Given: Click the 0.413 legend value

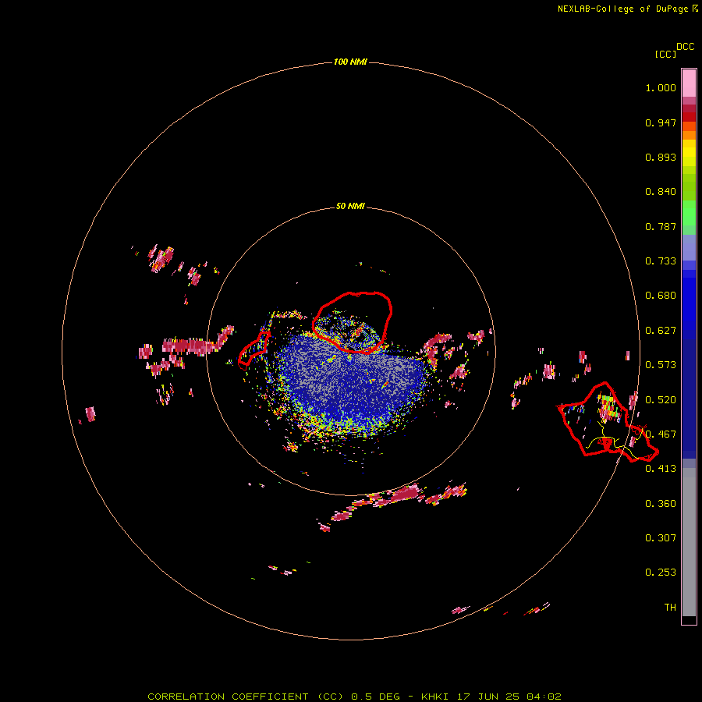Looking at the screenshot, I should tap(661, 469).
